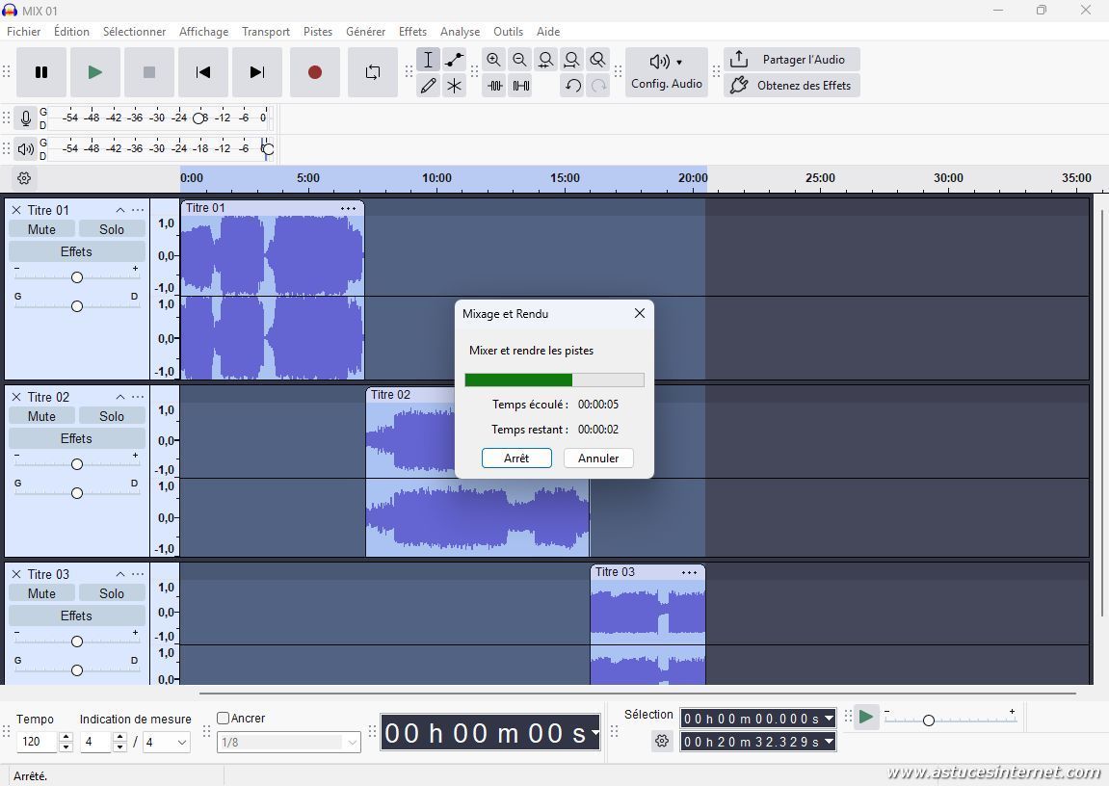Open the Effets menu
Image resolution: width=1109 pixels, height=786 pixels.
click(412, 32)
